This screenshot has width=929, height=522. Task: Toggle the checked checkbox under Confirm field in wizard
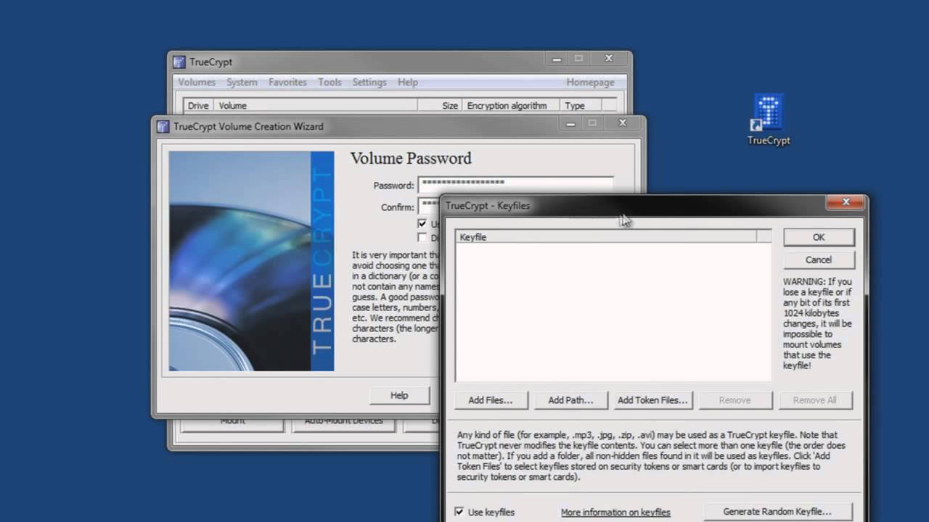pos(422,224)
